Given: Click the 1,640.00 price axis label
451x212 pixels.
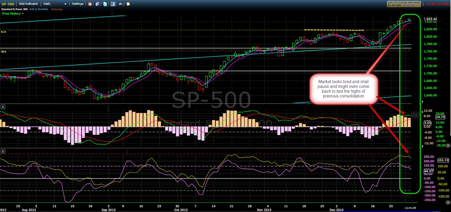Looking at the screenshot, I should pyautogui.click(x=430, y=95).
